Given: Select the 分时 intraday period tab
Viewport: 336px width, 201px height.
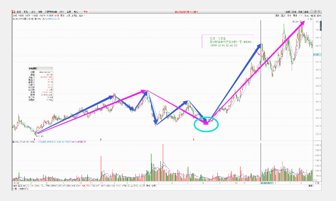Looking at the screenshot, I should 15,16.
